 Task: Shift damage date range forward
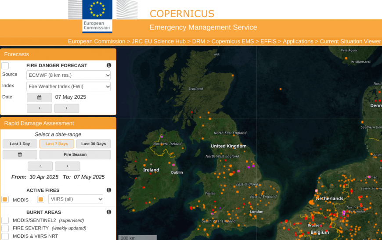68,166
